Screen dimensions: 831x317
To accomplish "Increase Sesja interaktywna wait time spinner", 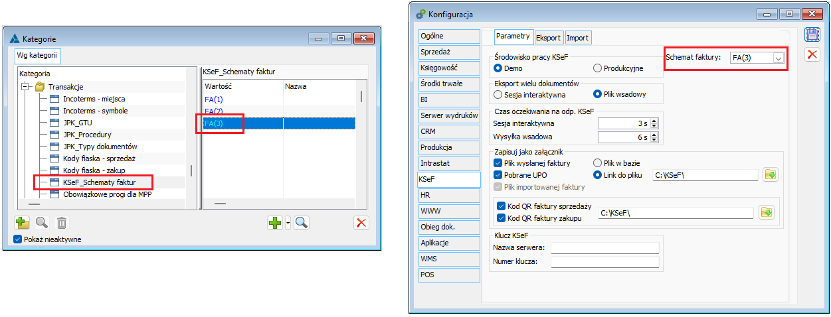I will [x=654, y=121].
